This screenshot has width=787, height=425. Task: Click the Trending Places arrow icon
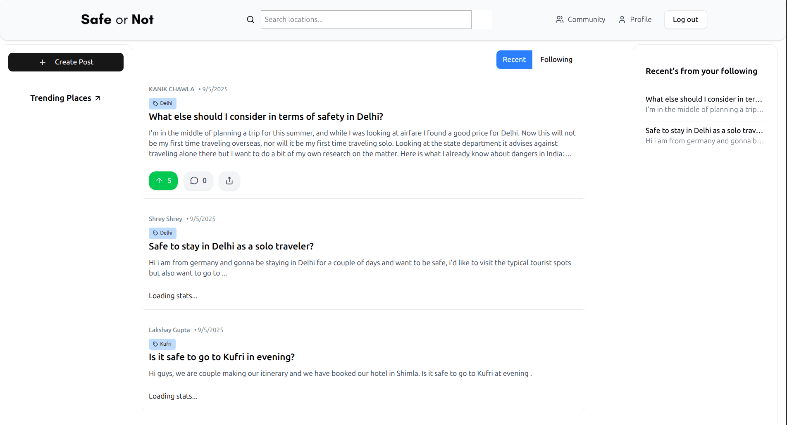click(x=98, y=98)
